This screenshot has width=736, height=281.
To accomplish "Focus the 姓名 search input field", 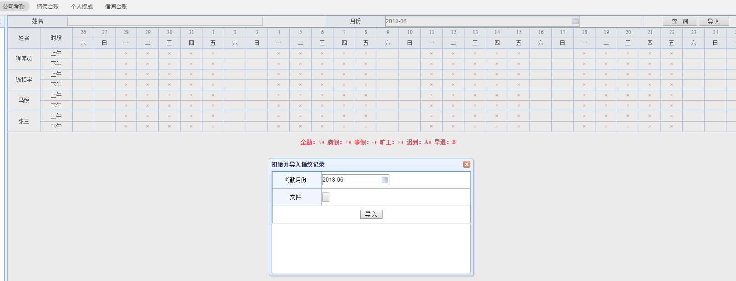I will click(x=165, y=21).
